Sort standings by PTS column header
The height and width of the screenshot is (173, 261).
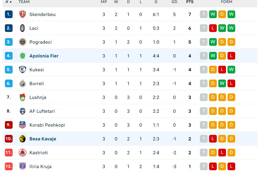(190, 2)
